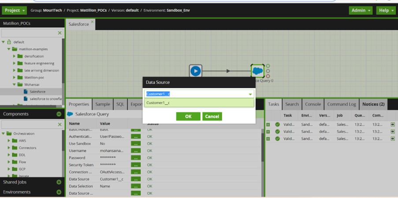Click the red failure connector circle on Salesforce Query

(268, 76)
